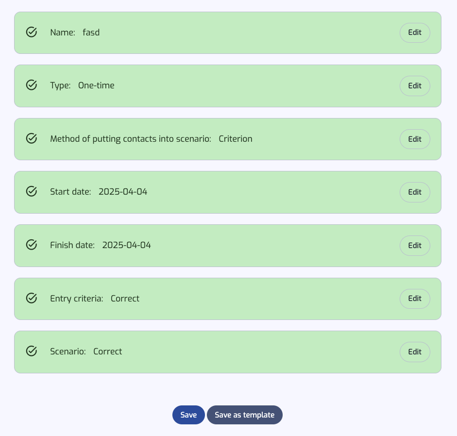
Task: Edit the Entry criteria
Action: (x=415, y=299)
